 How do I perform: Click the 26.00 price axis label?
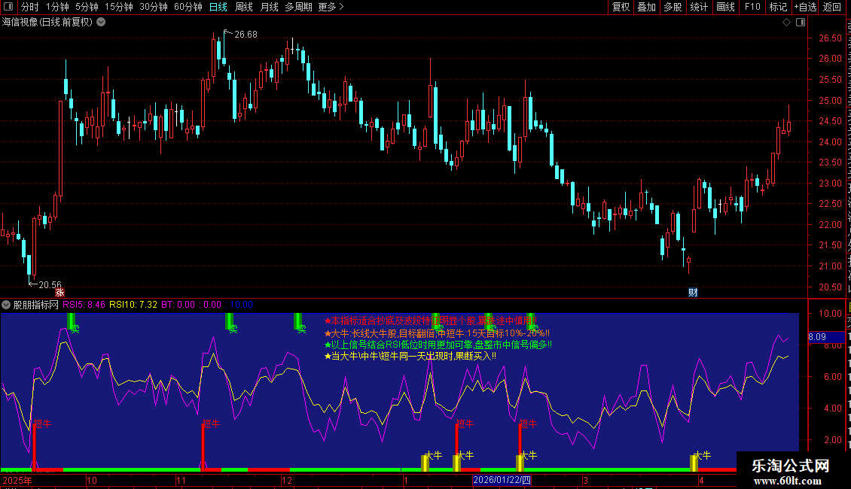[831, 59]
